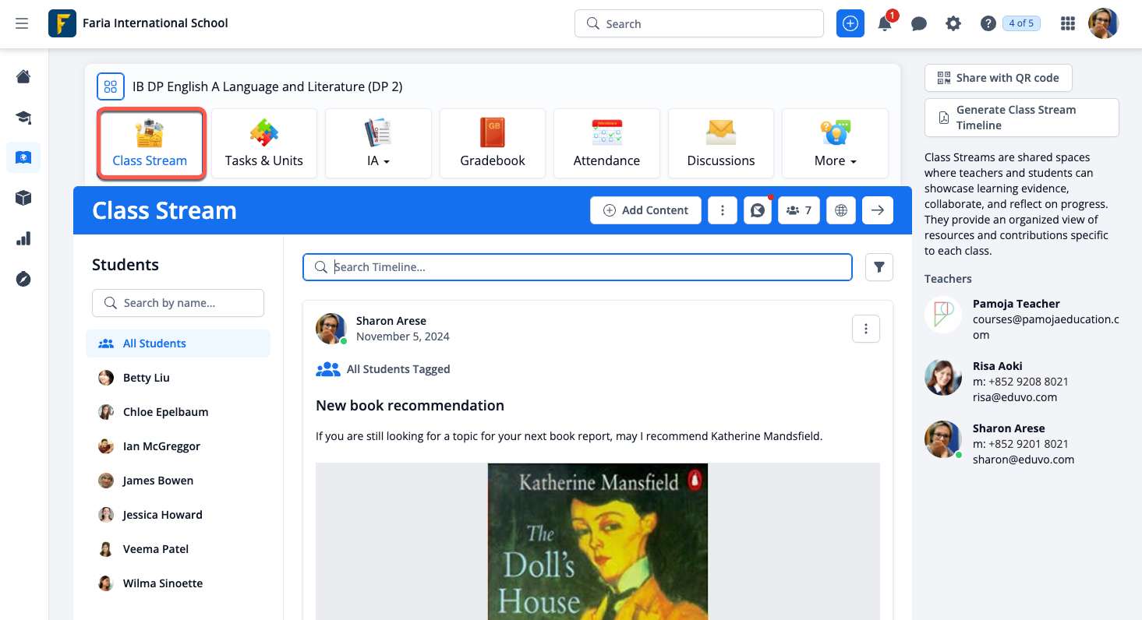
Task: Open the settings gear icon
Action: click(x=953, y=23)
